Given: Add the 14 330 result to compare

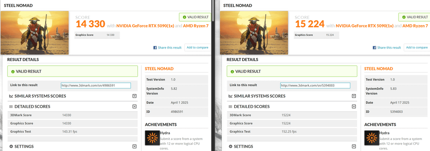Looking at the screenshot, I should (x=197, y=47).
